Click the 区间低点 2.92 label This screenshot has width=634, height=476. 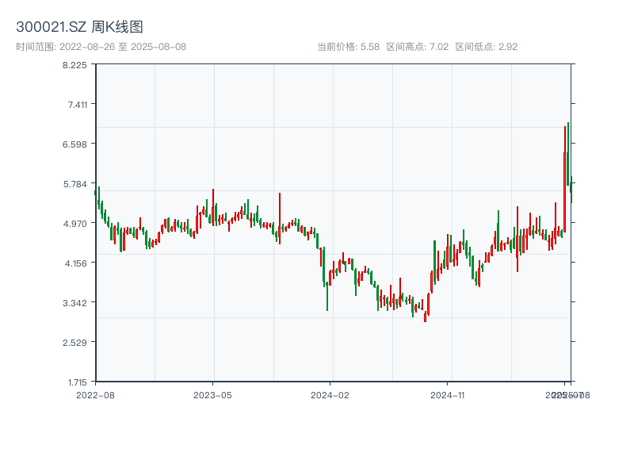pyautogui.click(x=486, y=47)
